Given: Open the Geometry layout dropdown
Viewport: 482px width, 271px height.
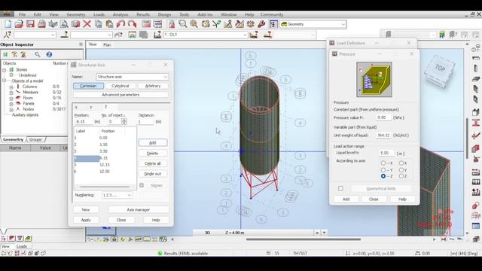Looking at the screenshot, I should point(343,24).
